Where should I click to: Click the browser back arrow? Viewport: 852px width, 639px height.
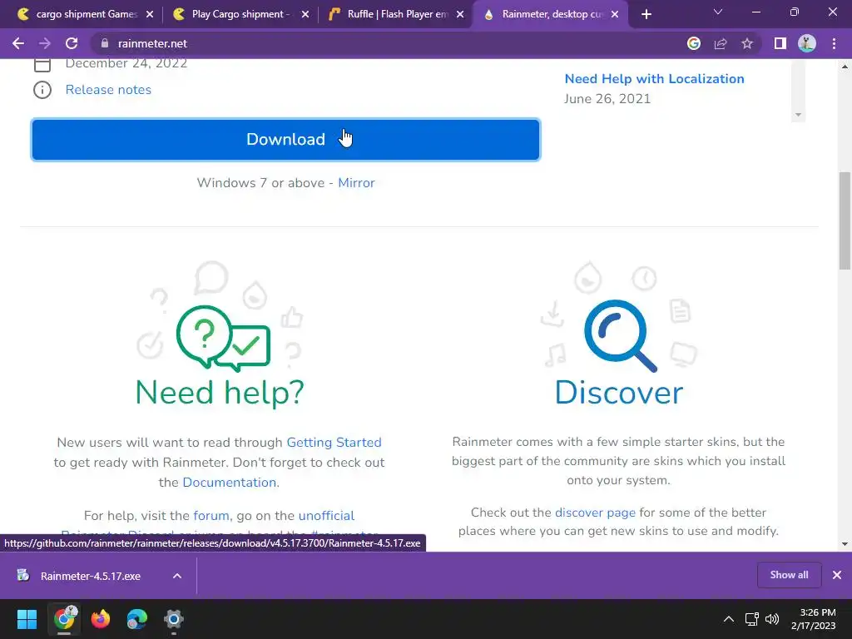tap(18, 43)
